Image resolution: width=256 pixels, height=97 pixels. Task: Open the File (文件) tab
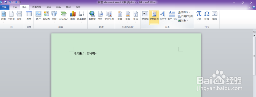[4, 7]
